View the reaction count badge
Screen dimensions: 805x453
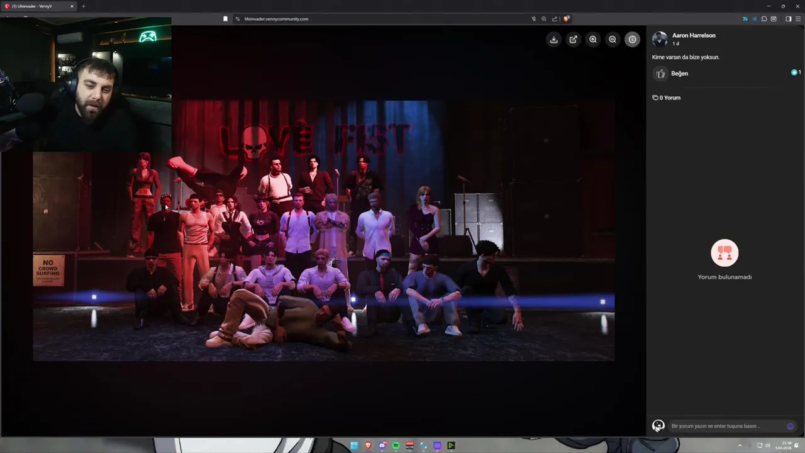[x=796, y=72]
